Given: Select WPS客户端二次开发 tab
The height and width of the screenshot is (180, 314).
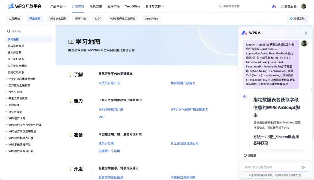Looking at the screenshot, I should coord(123,19).
